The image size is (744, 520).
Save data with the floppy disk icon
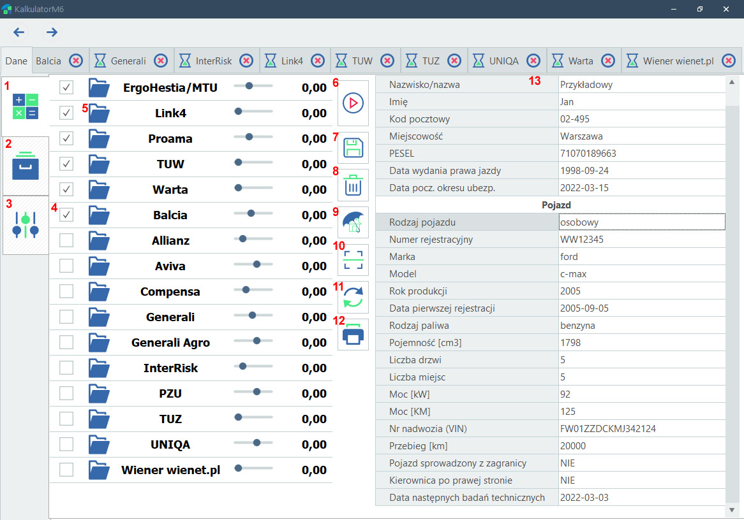click(x=353, y=147)
